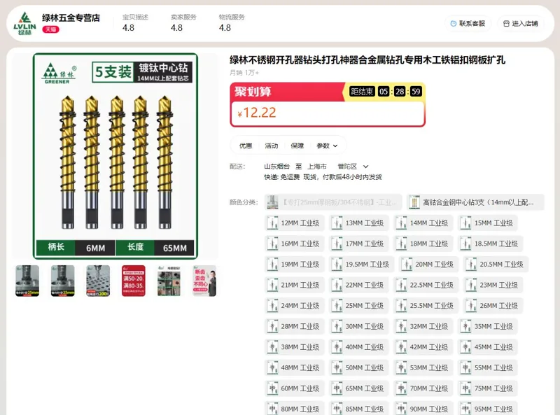Viewport: 560px width, 415px height.
Task: Expand the delivery address 普陀区 dropdown
Action: (353, 167)
